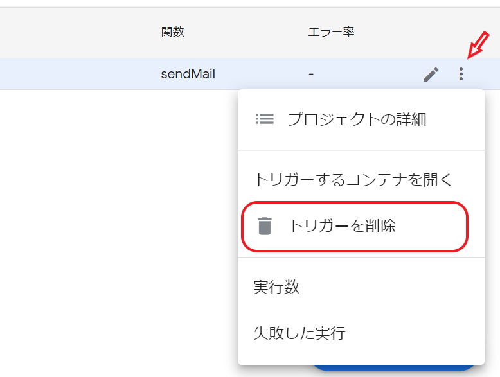Open the three-dot more options menu
The image size is (500, 377).
point(461,74)
